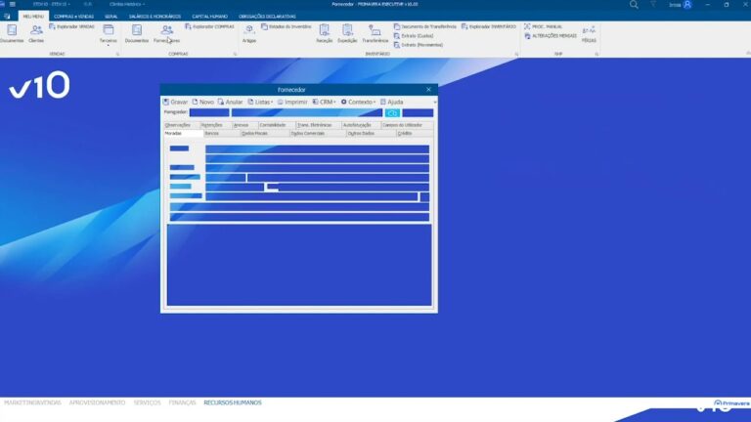Expand the Listas dropdown in dialog toolbar
The image size is (751, 422).
coord(260,102)
